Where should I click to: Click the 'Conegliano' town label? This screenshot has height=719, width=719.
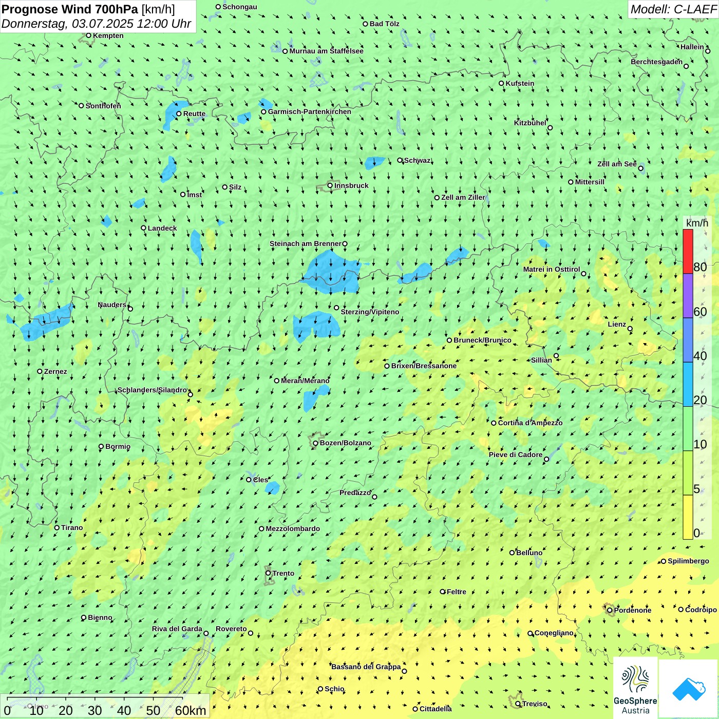click(554, 633)
